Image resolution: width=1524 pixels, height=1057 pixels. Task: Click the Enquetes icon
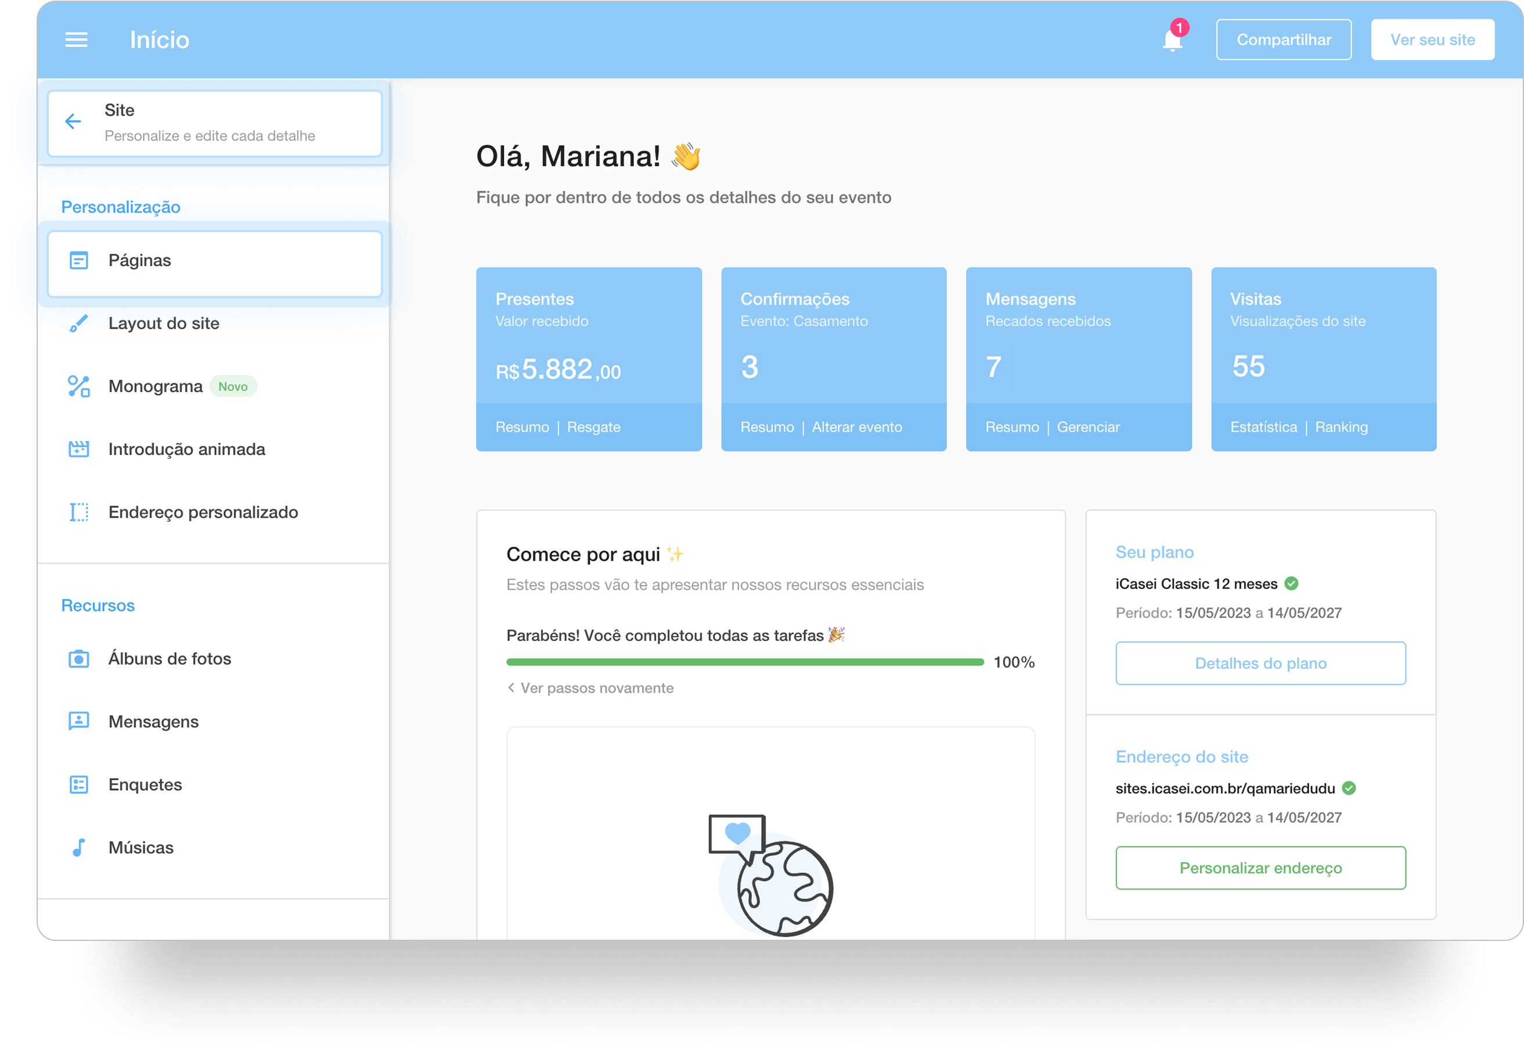tap(78, 784)
